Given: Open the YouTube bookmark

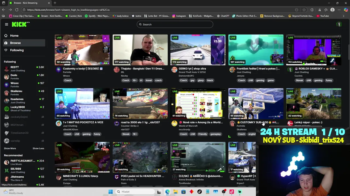Looking at the screenshot, I should (323, 16).
